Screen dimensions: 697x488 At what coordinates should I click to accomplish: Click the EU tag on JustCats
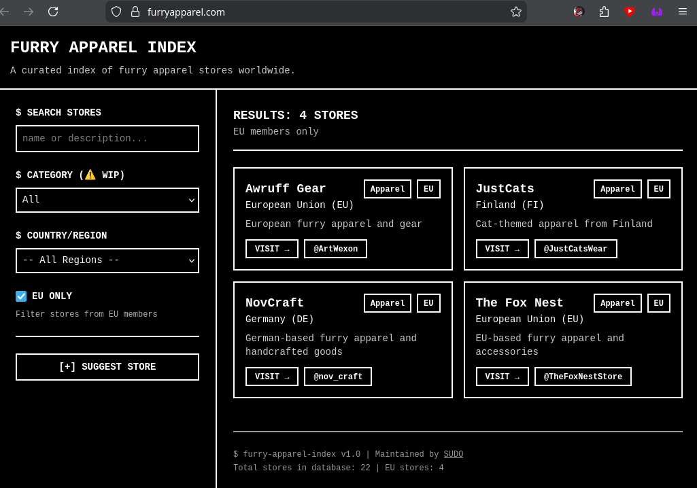(658, 189)
